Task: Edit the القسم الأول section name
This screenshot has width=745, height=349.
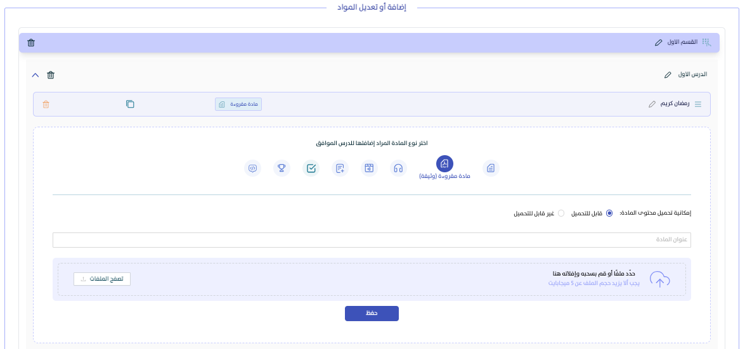Action: 658,42
